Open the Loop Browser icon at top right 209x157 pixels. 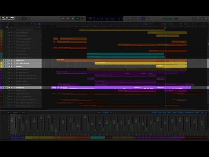(x=202, y=19)
